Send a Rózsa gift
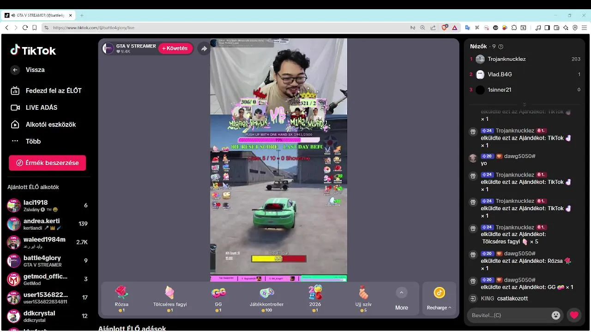 click(121, 298)
